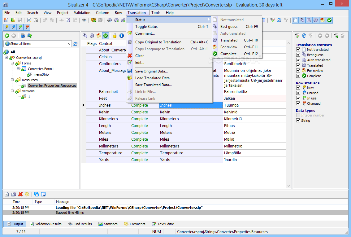Uncheck the Not translated status filter
This screenshot has width=351, height=237.
298,50
